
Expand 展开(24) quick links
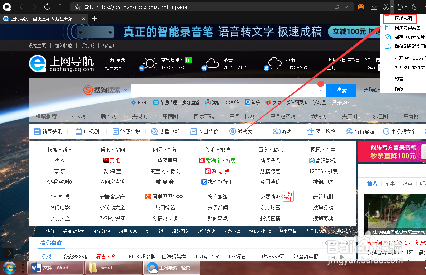[344, 102]
